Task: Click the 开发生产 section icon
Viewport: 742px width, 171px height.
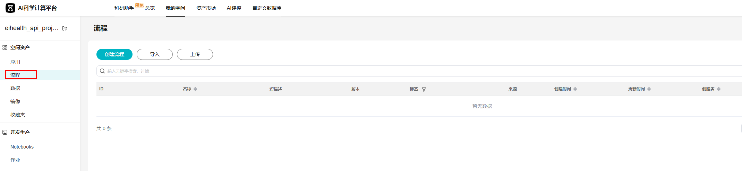Action: pyautogui.click(x=5, y=132)
